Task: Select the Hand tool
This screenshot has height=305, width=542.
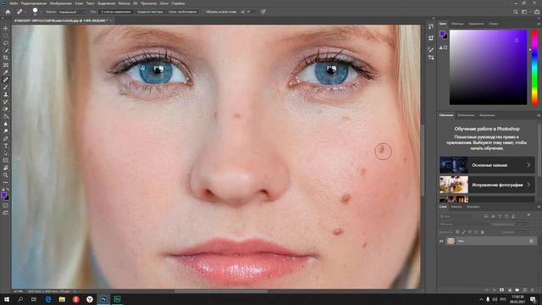Action: [x=6, y=168]
